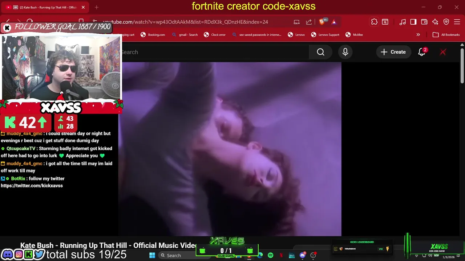Open the Leo AI sparkle icon
Viewport: 465px width, 261px height.
(435, 22)
